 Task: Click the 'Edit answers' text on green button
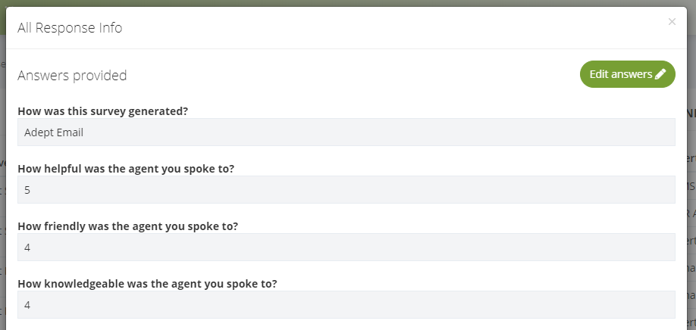pyautogui.click(x=620, y=74)
